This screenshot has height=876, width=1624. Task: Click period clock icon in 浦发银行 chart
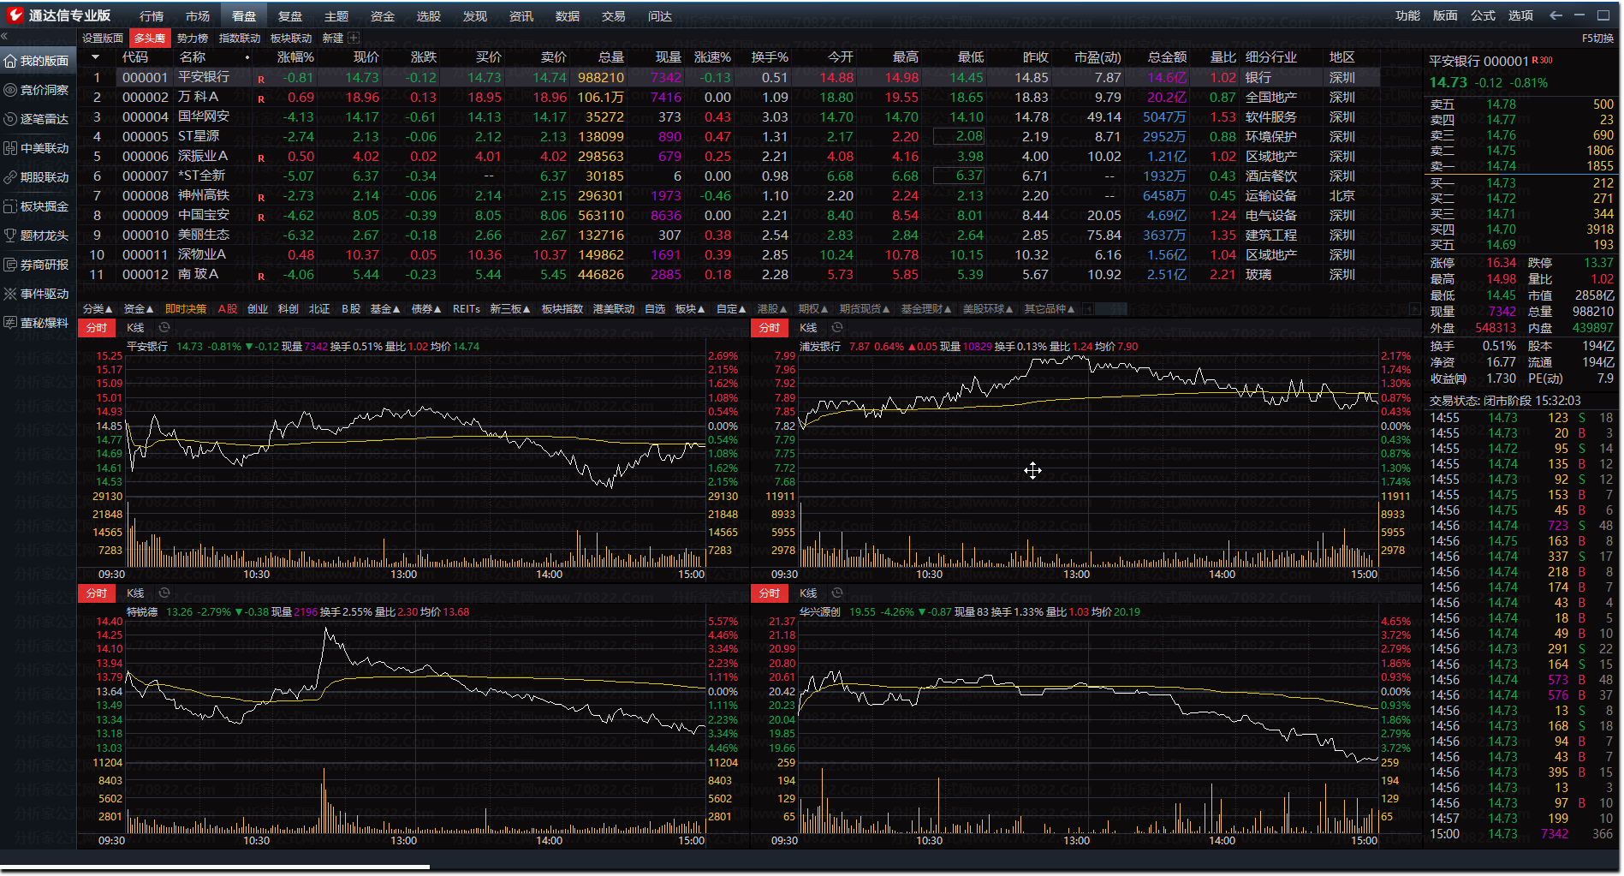point(837,327)
